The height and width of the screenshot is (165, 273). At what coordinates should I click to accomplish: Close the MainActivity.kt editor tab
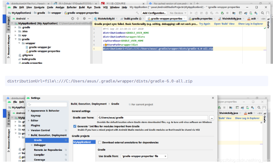pos(117,19)
